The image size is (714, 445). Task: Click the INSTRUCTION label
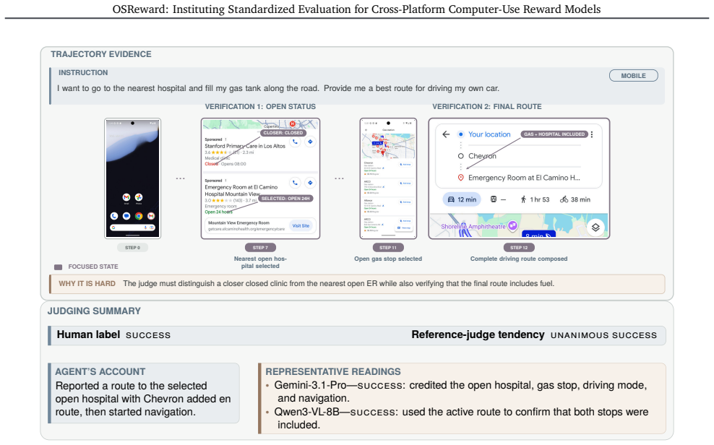point(83,72)
